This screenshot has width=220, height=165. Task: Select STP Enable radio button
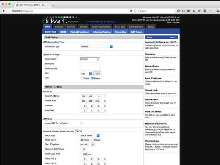coord(82,78)
